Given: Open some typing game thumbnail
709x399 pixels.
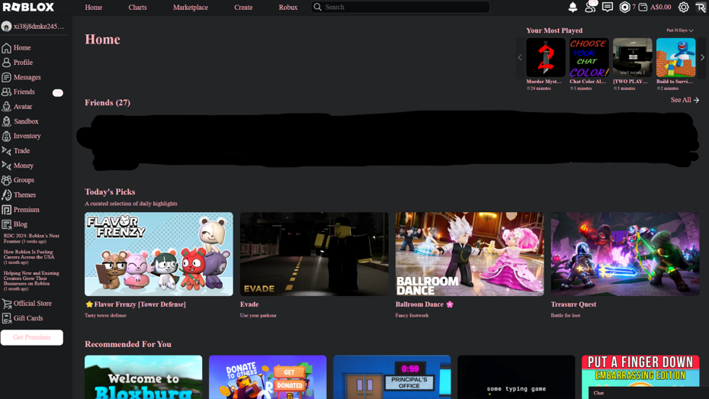Looking at the screenshot, I should pyautogui.click(x=516, y=378).
